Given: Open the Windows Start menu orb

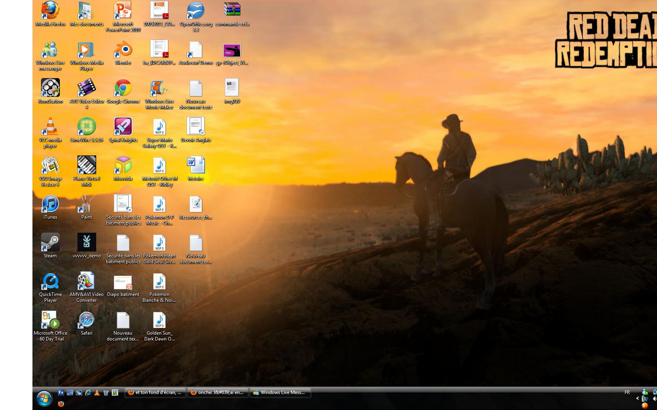Looking at the screenshot, I should point(44,399).
